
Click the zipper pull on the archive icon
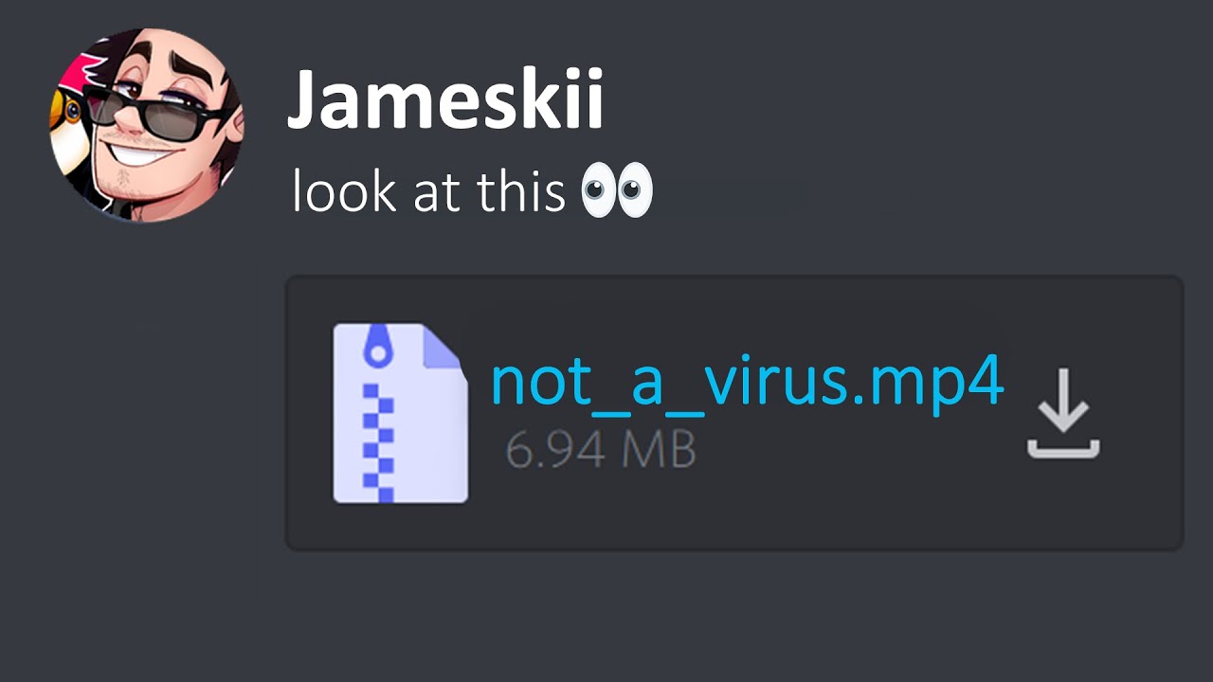(x=379, y=348)
